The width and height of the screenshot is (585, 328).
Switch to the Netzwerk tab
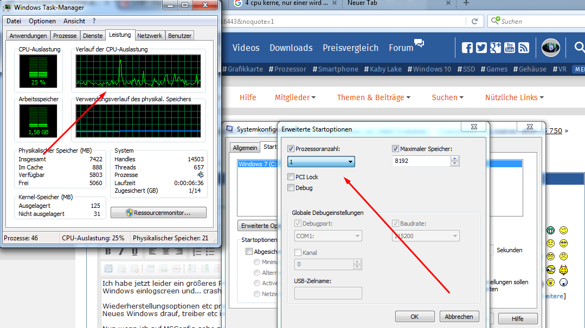[149, 36]
